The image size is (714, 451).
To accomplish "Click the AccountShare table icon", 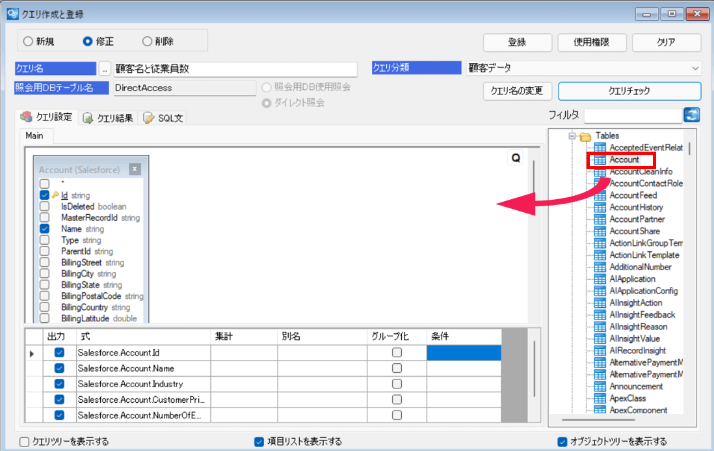I will pyautogui.click(x=600, y=231).
